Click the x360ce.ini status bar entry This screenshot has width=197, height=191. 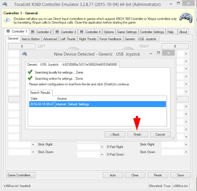point(180,186)
